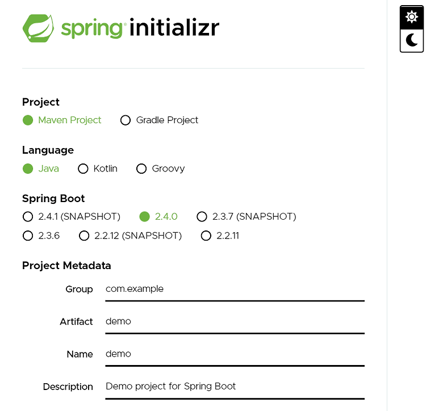Viewport: 426px width, 411px height.
Task: Choose Groovy as the language
Action: pos(160,169)
